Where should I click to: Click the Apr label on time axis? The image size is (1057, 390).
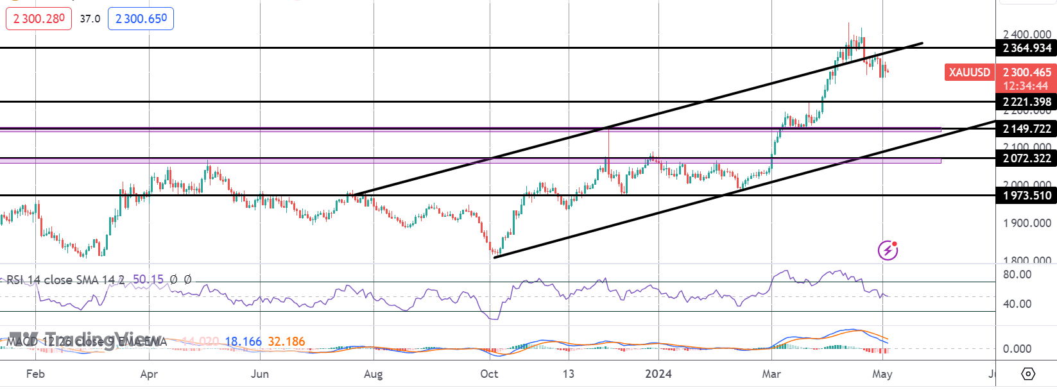[149, 374]
